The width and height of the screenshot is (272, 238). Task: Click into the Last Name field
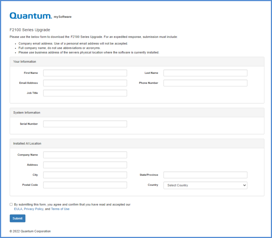205,73
